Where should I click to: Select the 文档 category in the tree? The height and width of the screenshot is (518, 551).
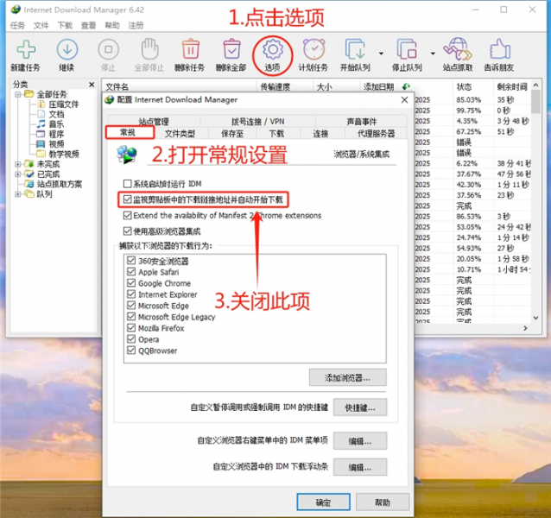tap(56, 114)
